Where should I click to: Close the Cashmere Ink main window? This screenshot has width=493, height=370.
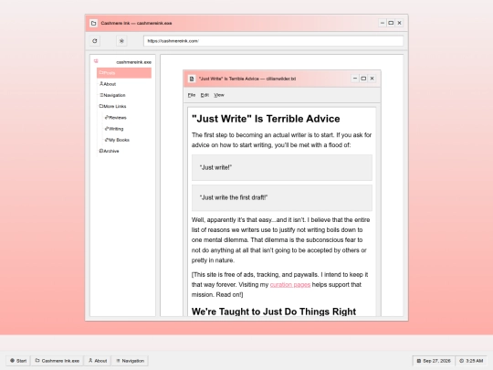point(399,23)
